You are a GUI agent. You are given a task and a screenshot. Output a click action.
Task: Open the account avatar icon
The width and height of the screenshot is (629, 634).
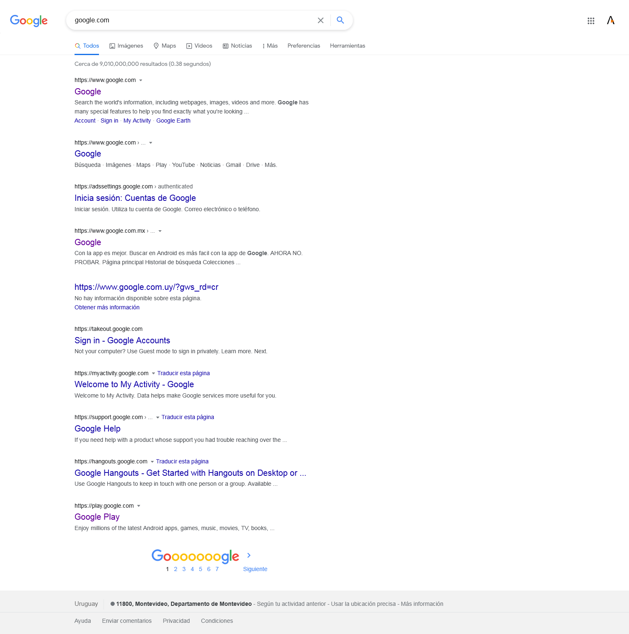click(611, 20)
